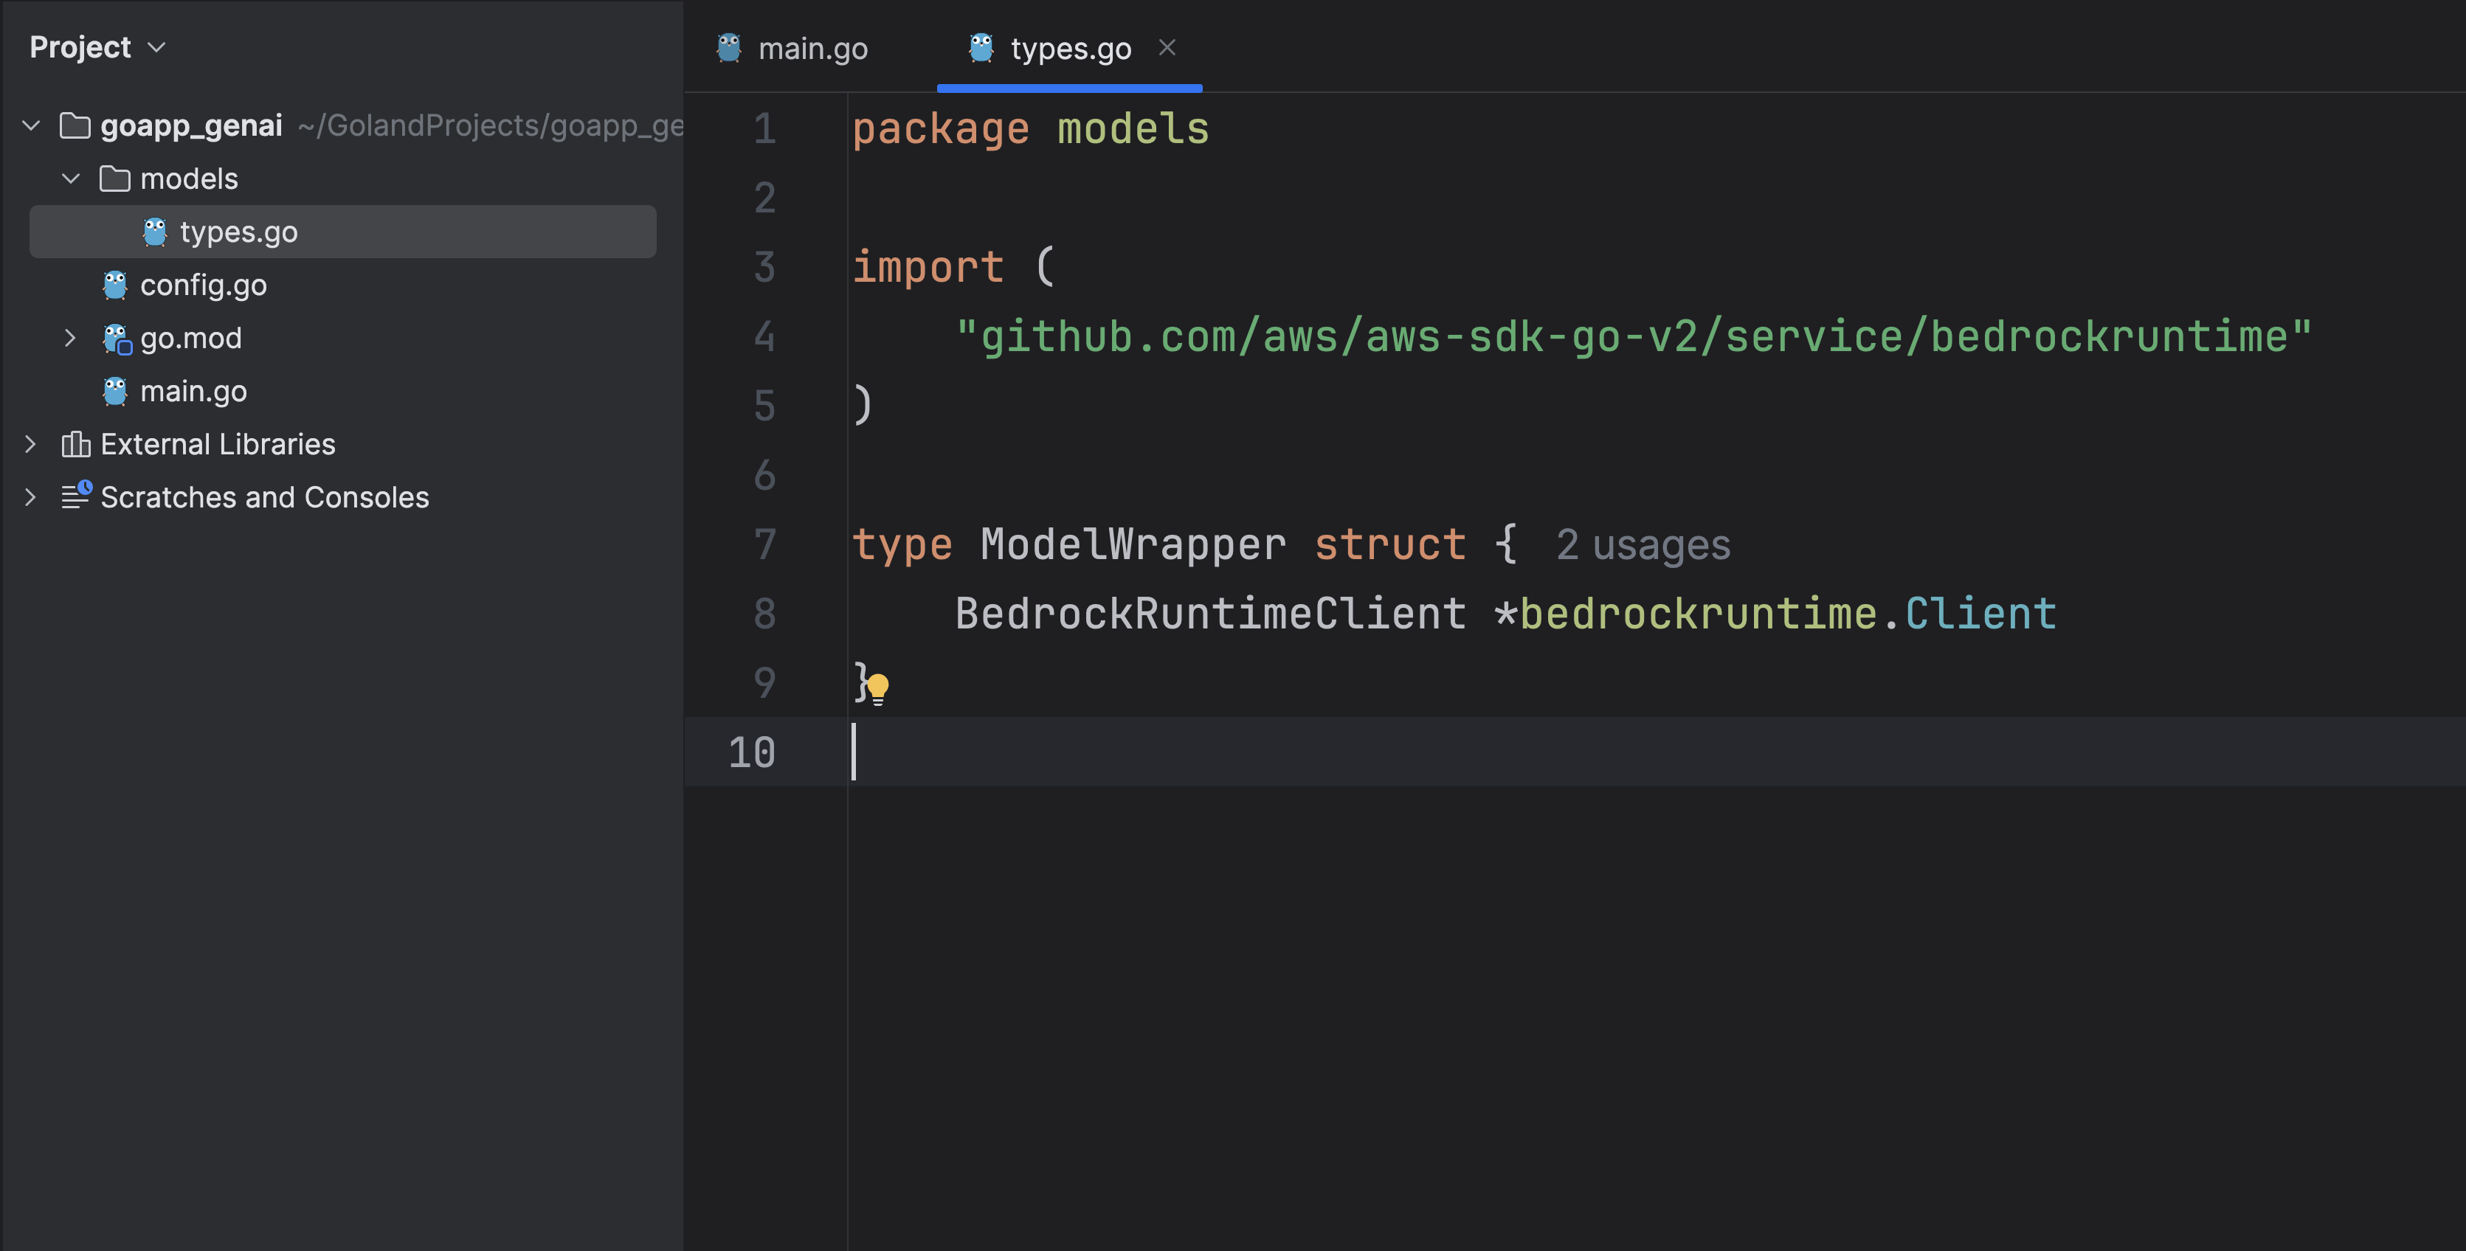Viewport: 2466px width, 1251px height.
Task: Expand the go.mod node
Action: [x=70, y=338]
